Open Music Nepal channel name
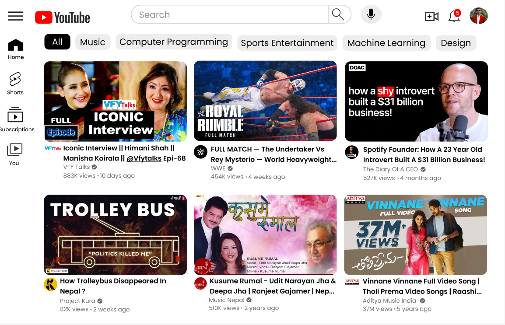The width and height of the screenshot is (505, 325). pos(227,300)
